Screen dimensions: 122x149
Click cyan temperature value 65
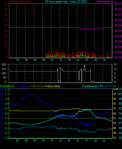[x=120, y=118]
